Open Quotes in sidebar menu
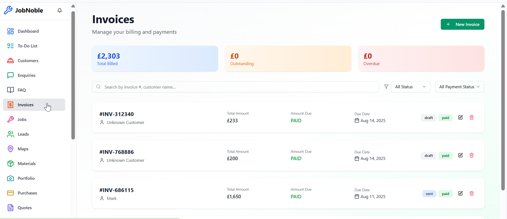This screenshot has height=219, width=507. click(x=34, y=208)
